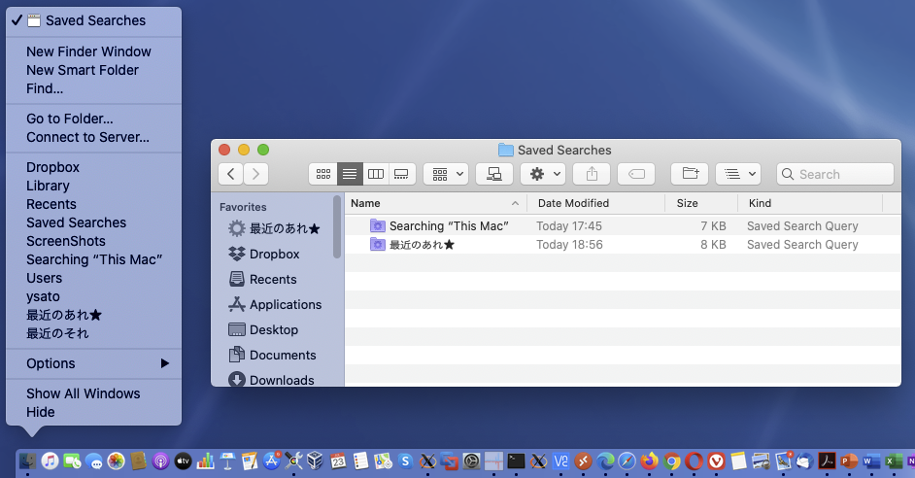Screen dimensions: 915x478
Task: Open Applications in the Finder sidebar
Action: tap(285, 304)
